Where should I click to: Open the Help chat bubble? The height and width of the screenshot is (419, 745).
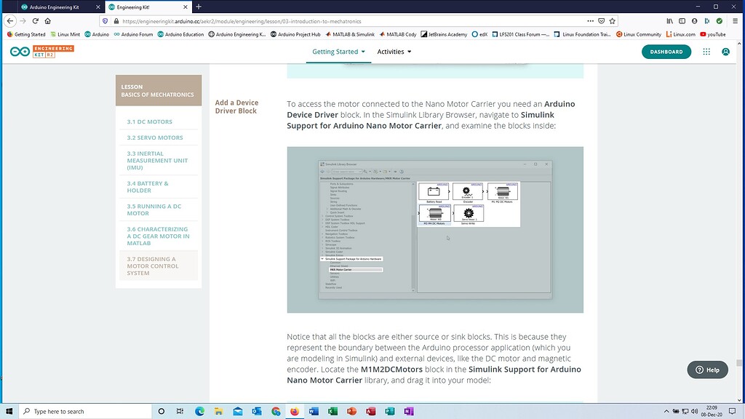point(706,370)
